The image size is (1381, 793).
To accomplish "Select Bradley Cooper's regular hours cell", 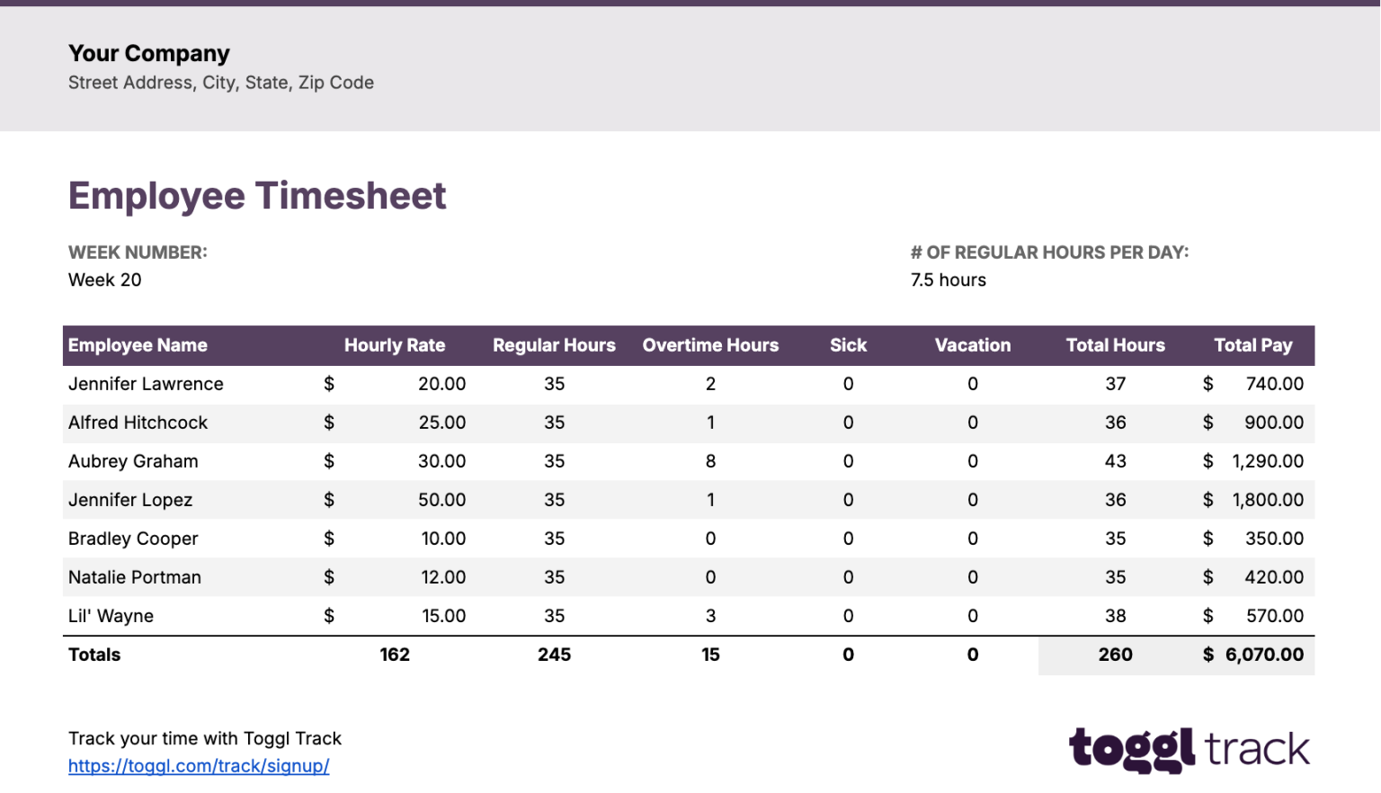I will 554,539.
